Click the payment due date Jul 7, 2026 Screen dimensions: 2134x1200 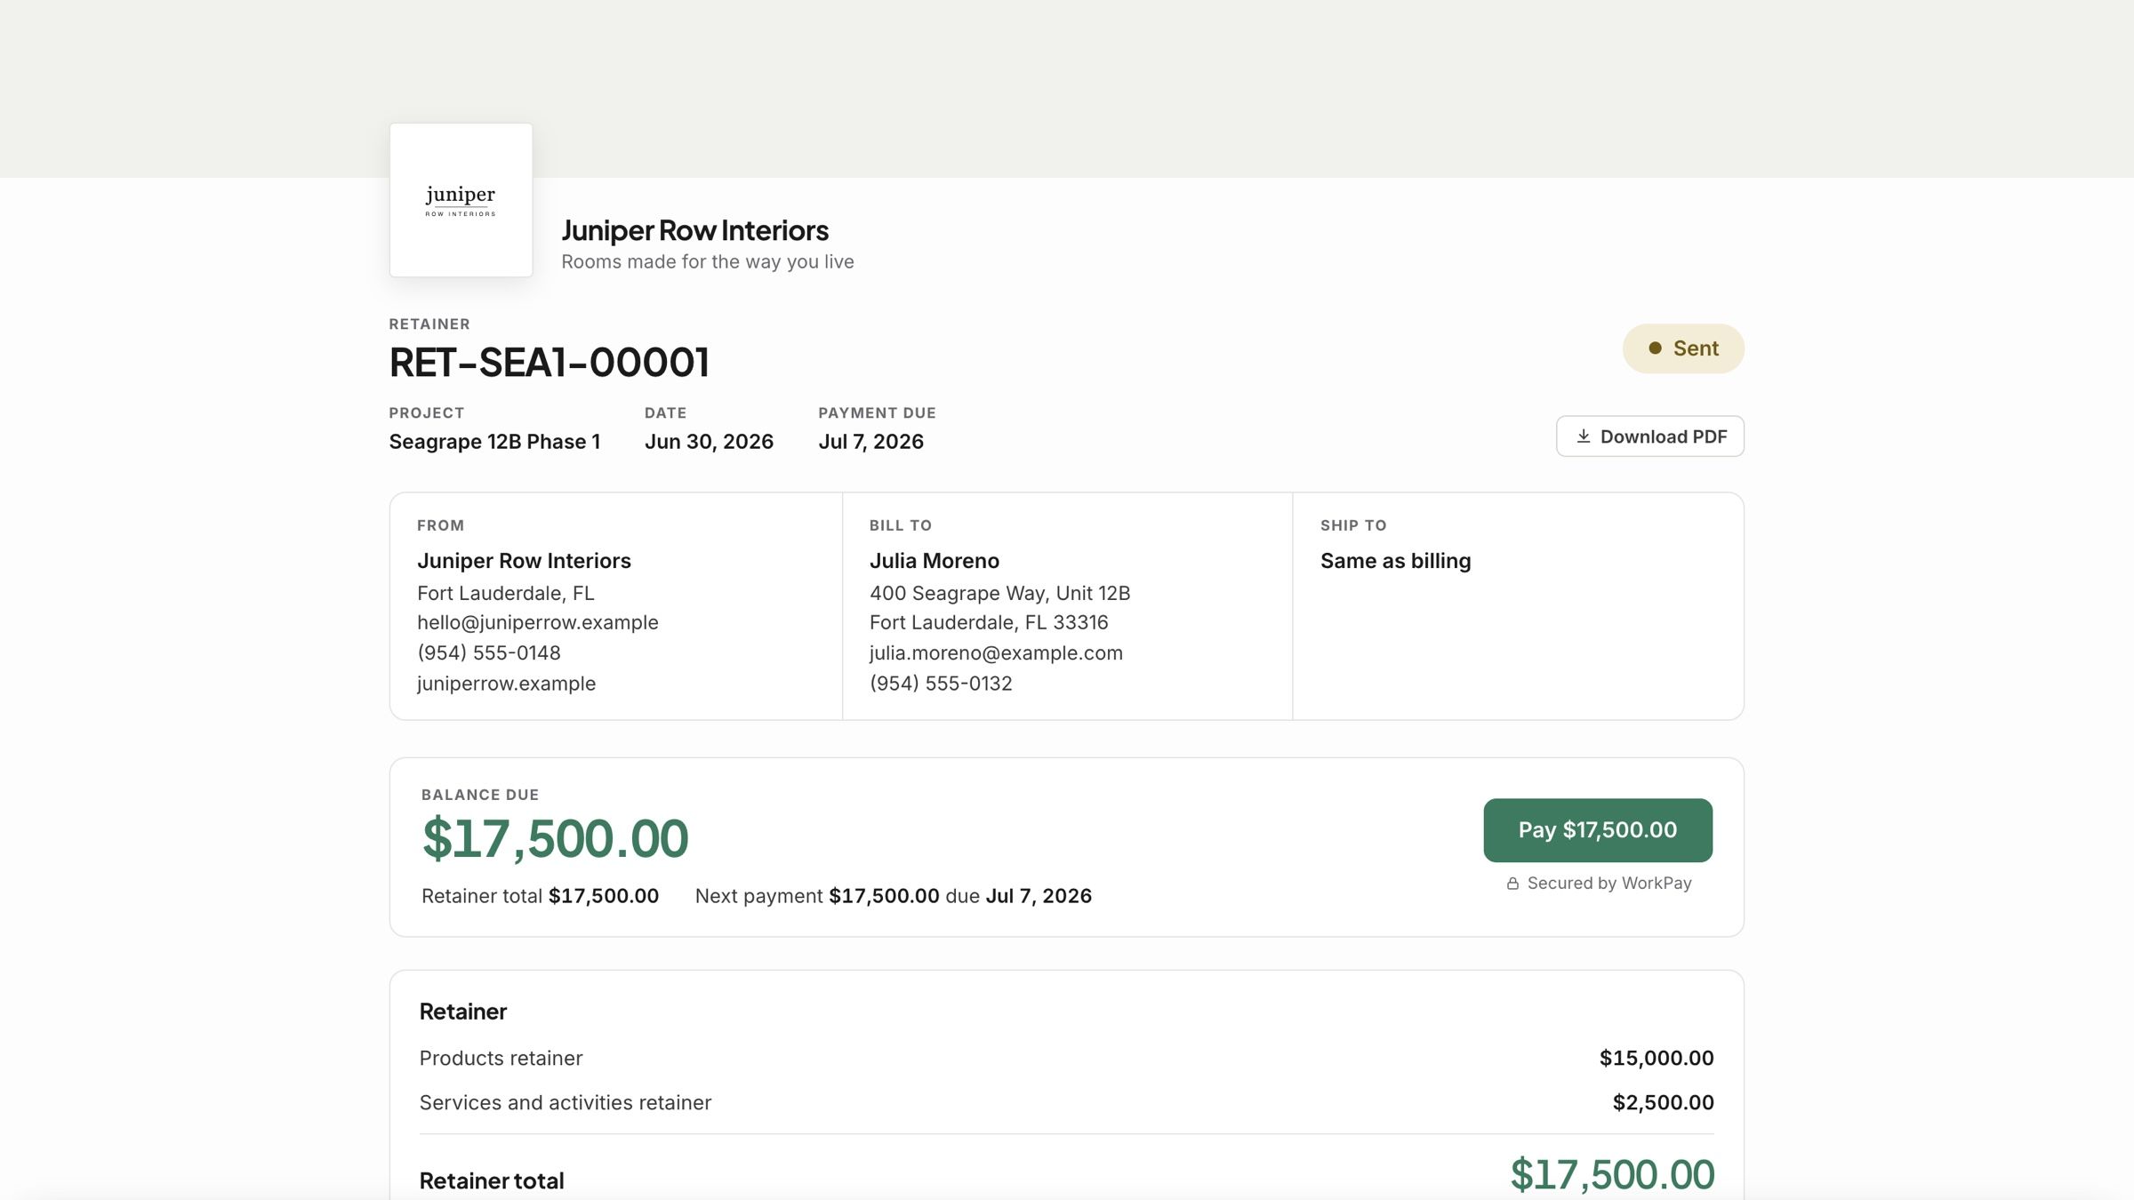[870, 442]
